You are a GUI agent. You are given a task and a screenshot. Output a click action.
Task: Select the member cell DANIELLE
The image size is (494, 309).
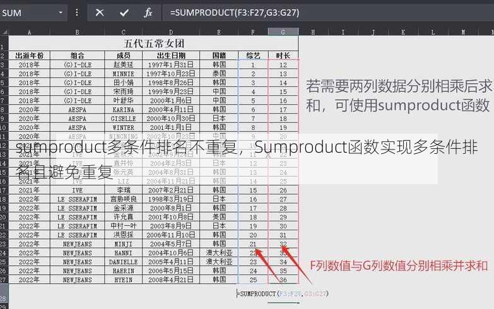[x=123, y=262]
